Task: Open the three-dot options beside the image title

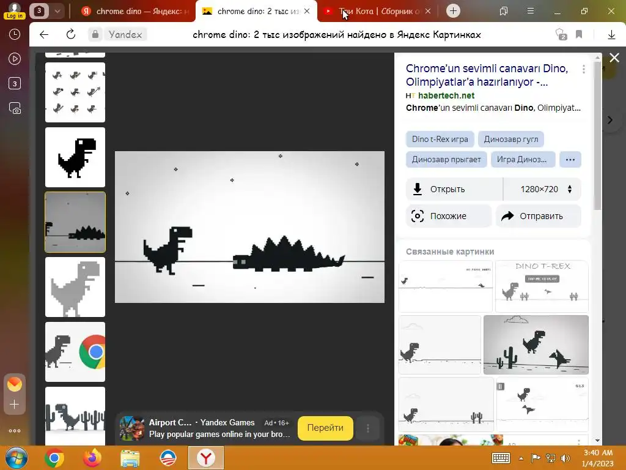Action: click(x=584, y=69)
